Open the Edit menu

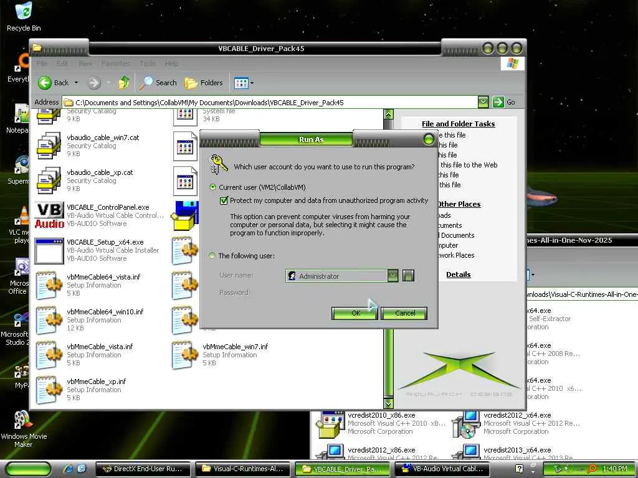[62, 63]
